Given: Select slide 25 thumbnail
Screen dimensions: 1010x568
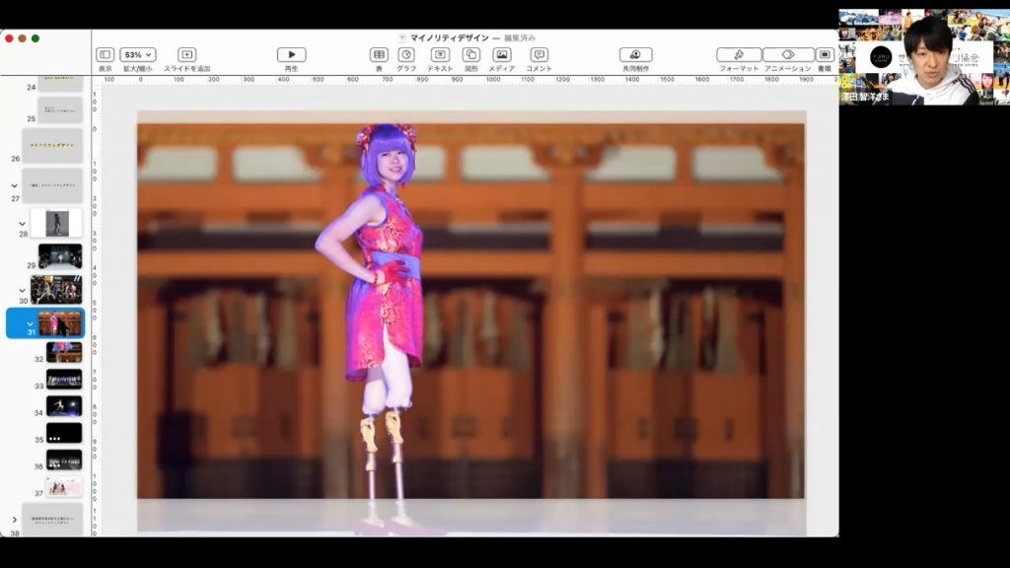Looking at the screenshot, I should pos(60,110).
